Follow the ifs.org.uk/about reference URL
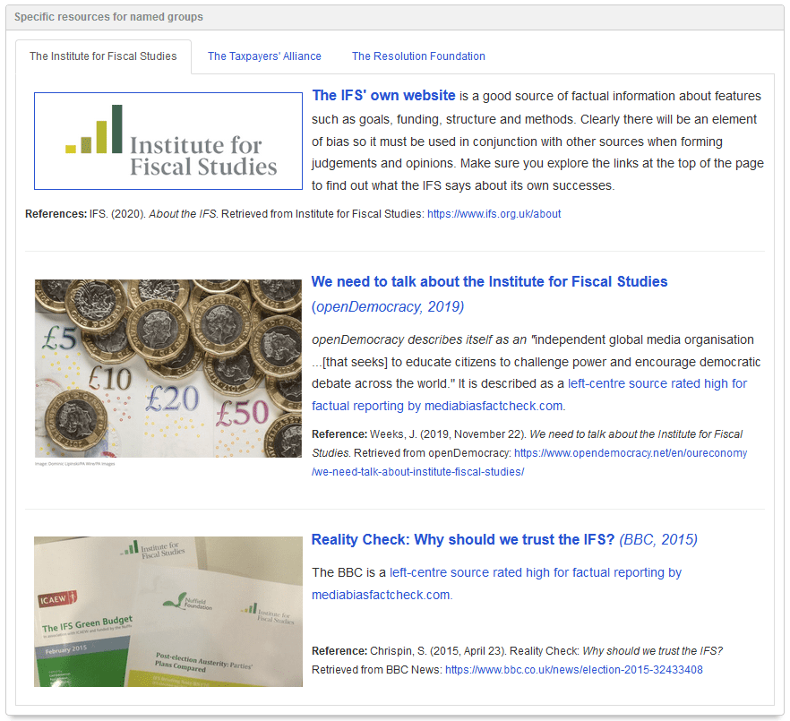790x721 pixels. tap(494, 214)
